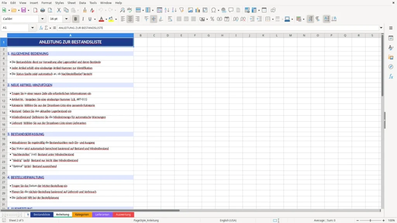Click the Print icon
This screenshot has width=397, height=223.
coord(43,10)
